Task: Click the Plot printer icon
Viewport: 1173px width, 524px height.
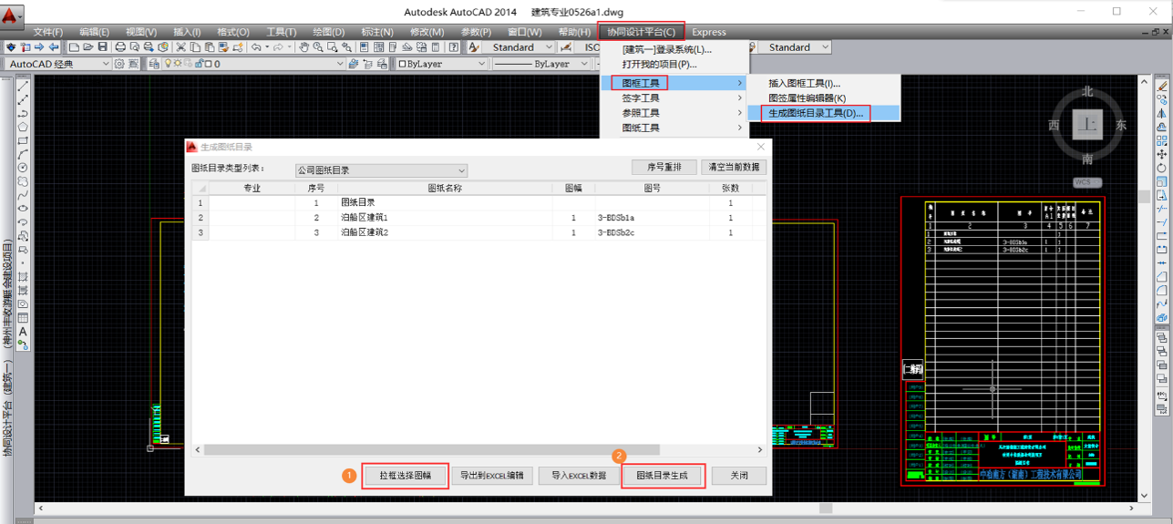Action: coord(120,46)
